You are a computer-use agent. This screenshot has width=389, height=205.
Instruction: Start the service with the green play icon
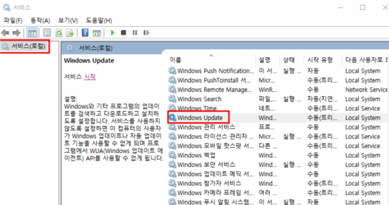click(x=112, y=33)
